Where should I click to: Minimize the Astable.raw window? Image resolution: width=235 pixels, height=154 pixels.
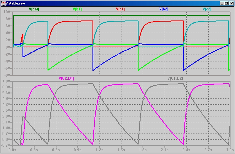pyautogui.click(x=222, y=3)
